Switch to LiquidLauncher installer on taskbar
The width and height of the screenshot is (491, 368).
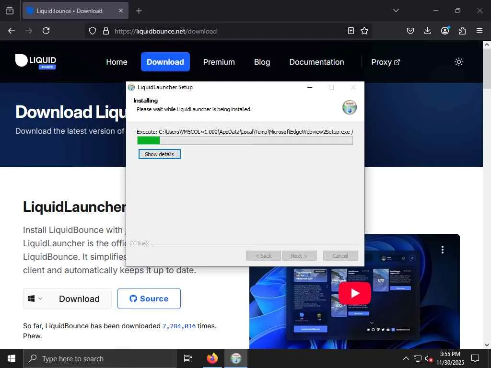point(236,358)
